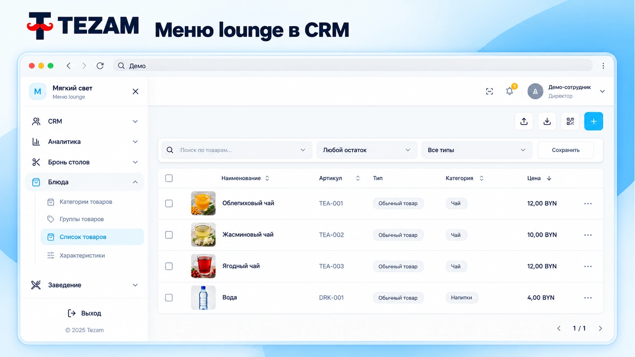The height and width of the screenshot is (357, 635).
Task: Sort table by Цена column
Action: tap(539, 178)
